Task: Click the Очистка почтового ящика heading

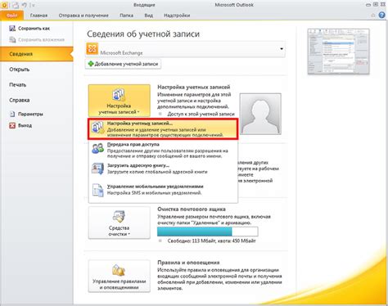Action: click(x=192, y=209)
